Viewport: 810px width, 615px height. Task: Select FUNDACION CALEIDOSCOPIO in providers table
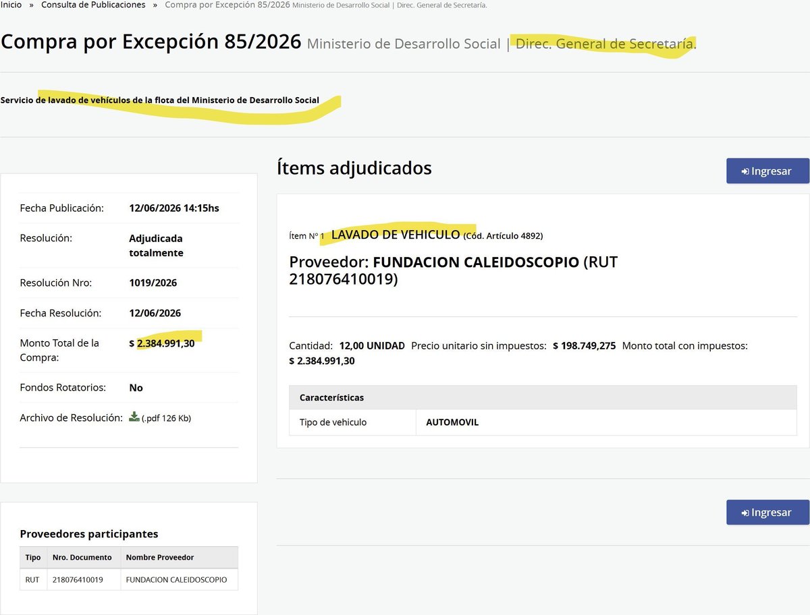point(179,579)
